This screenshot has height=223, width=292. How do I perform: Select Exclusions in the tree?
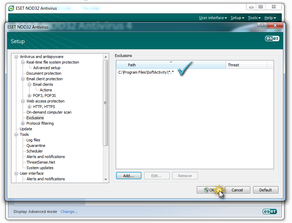pyautogui.click(x=35, y=118)
